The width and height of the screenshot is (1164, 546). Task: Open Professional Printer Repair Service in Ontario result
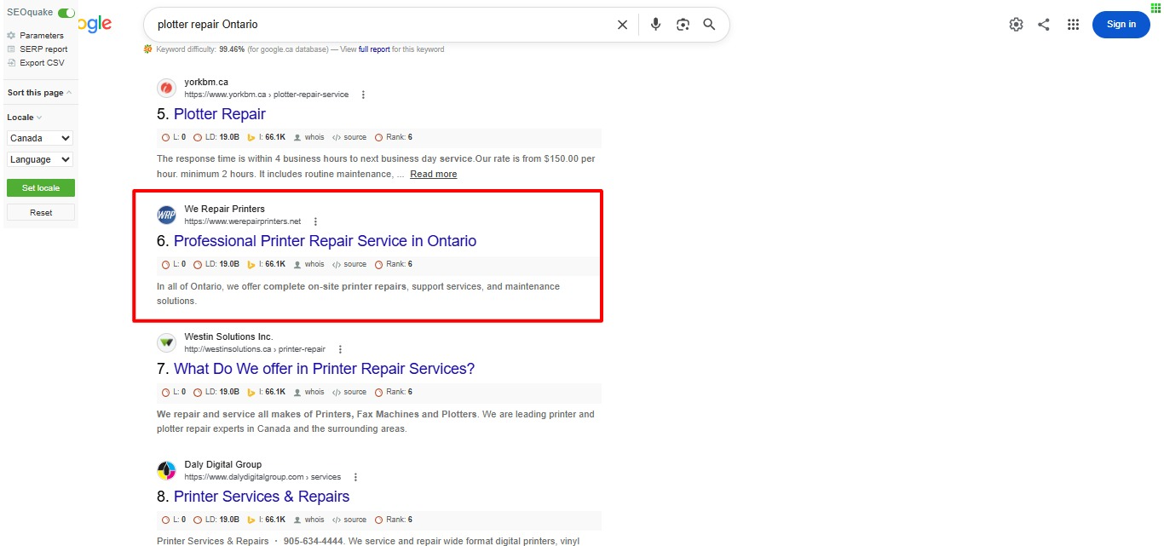[325, 241]
